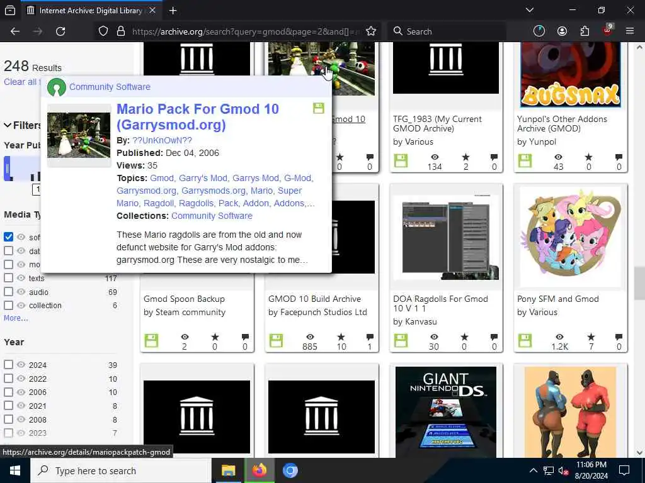Bookmark this page with the star icon
Image resolution: width=645 pixels, height=483 pixels.
tap(370, 31)
